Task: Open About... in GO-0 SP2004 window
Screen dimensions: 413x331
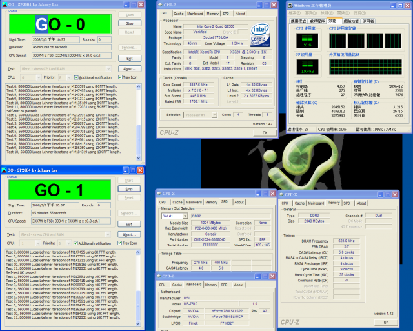Action: [130, 69]
